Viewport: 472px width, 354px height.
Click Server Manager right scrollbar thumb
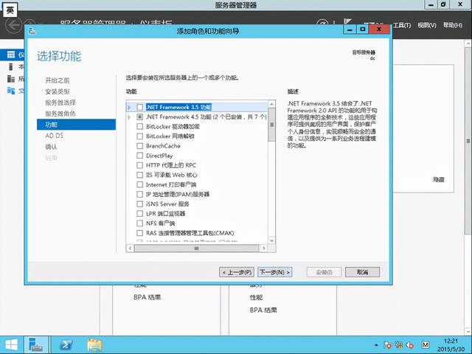pos(468,141)
